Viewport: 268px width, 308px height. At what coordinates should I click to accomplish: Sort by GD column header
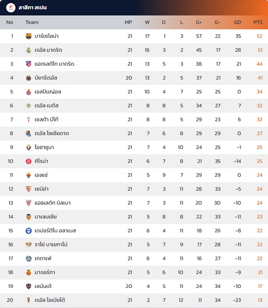(237, 22)
